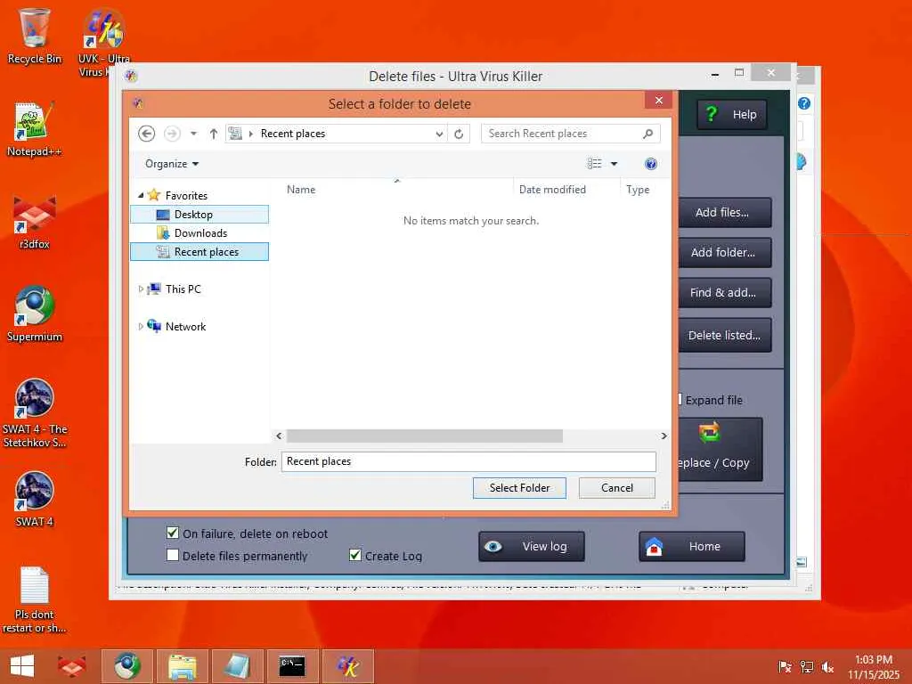Select Desktop in Favorites

click(199, 215)
